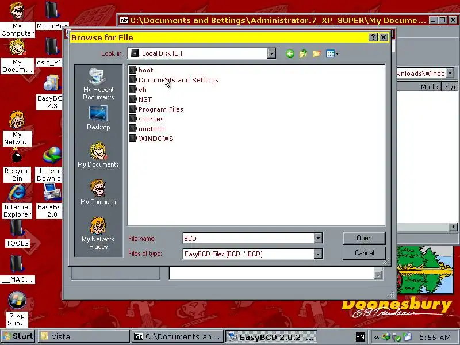This screenshot has width=460, height=345.
Task: Click the clock showing 6:55 AM
Action: click(435, 337)
